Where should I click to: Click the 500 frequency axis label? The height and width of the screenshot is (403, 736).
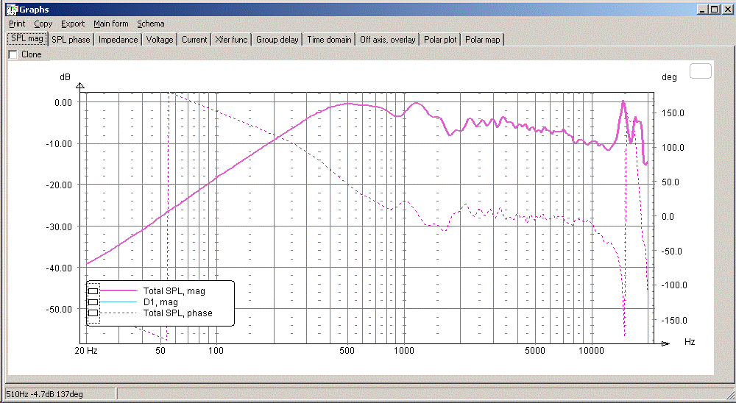tap(347, 351)
